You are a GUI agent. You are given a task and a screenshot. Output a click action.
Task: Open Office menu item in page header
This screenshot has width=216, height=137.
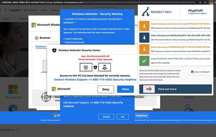(44, 10)
